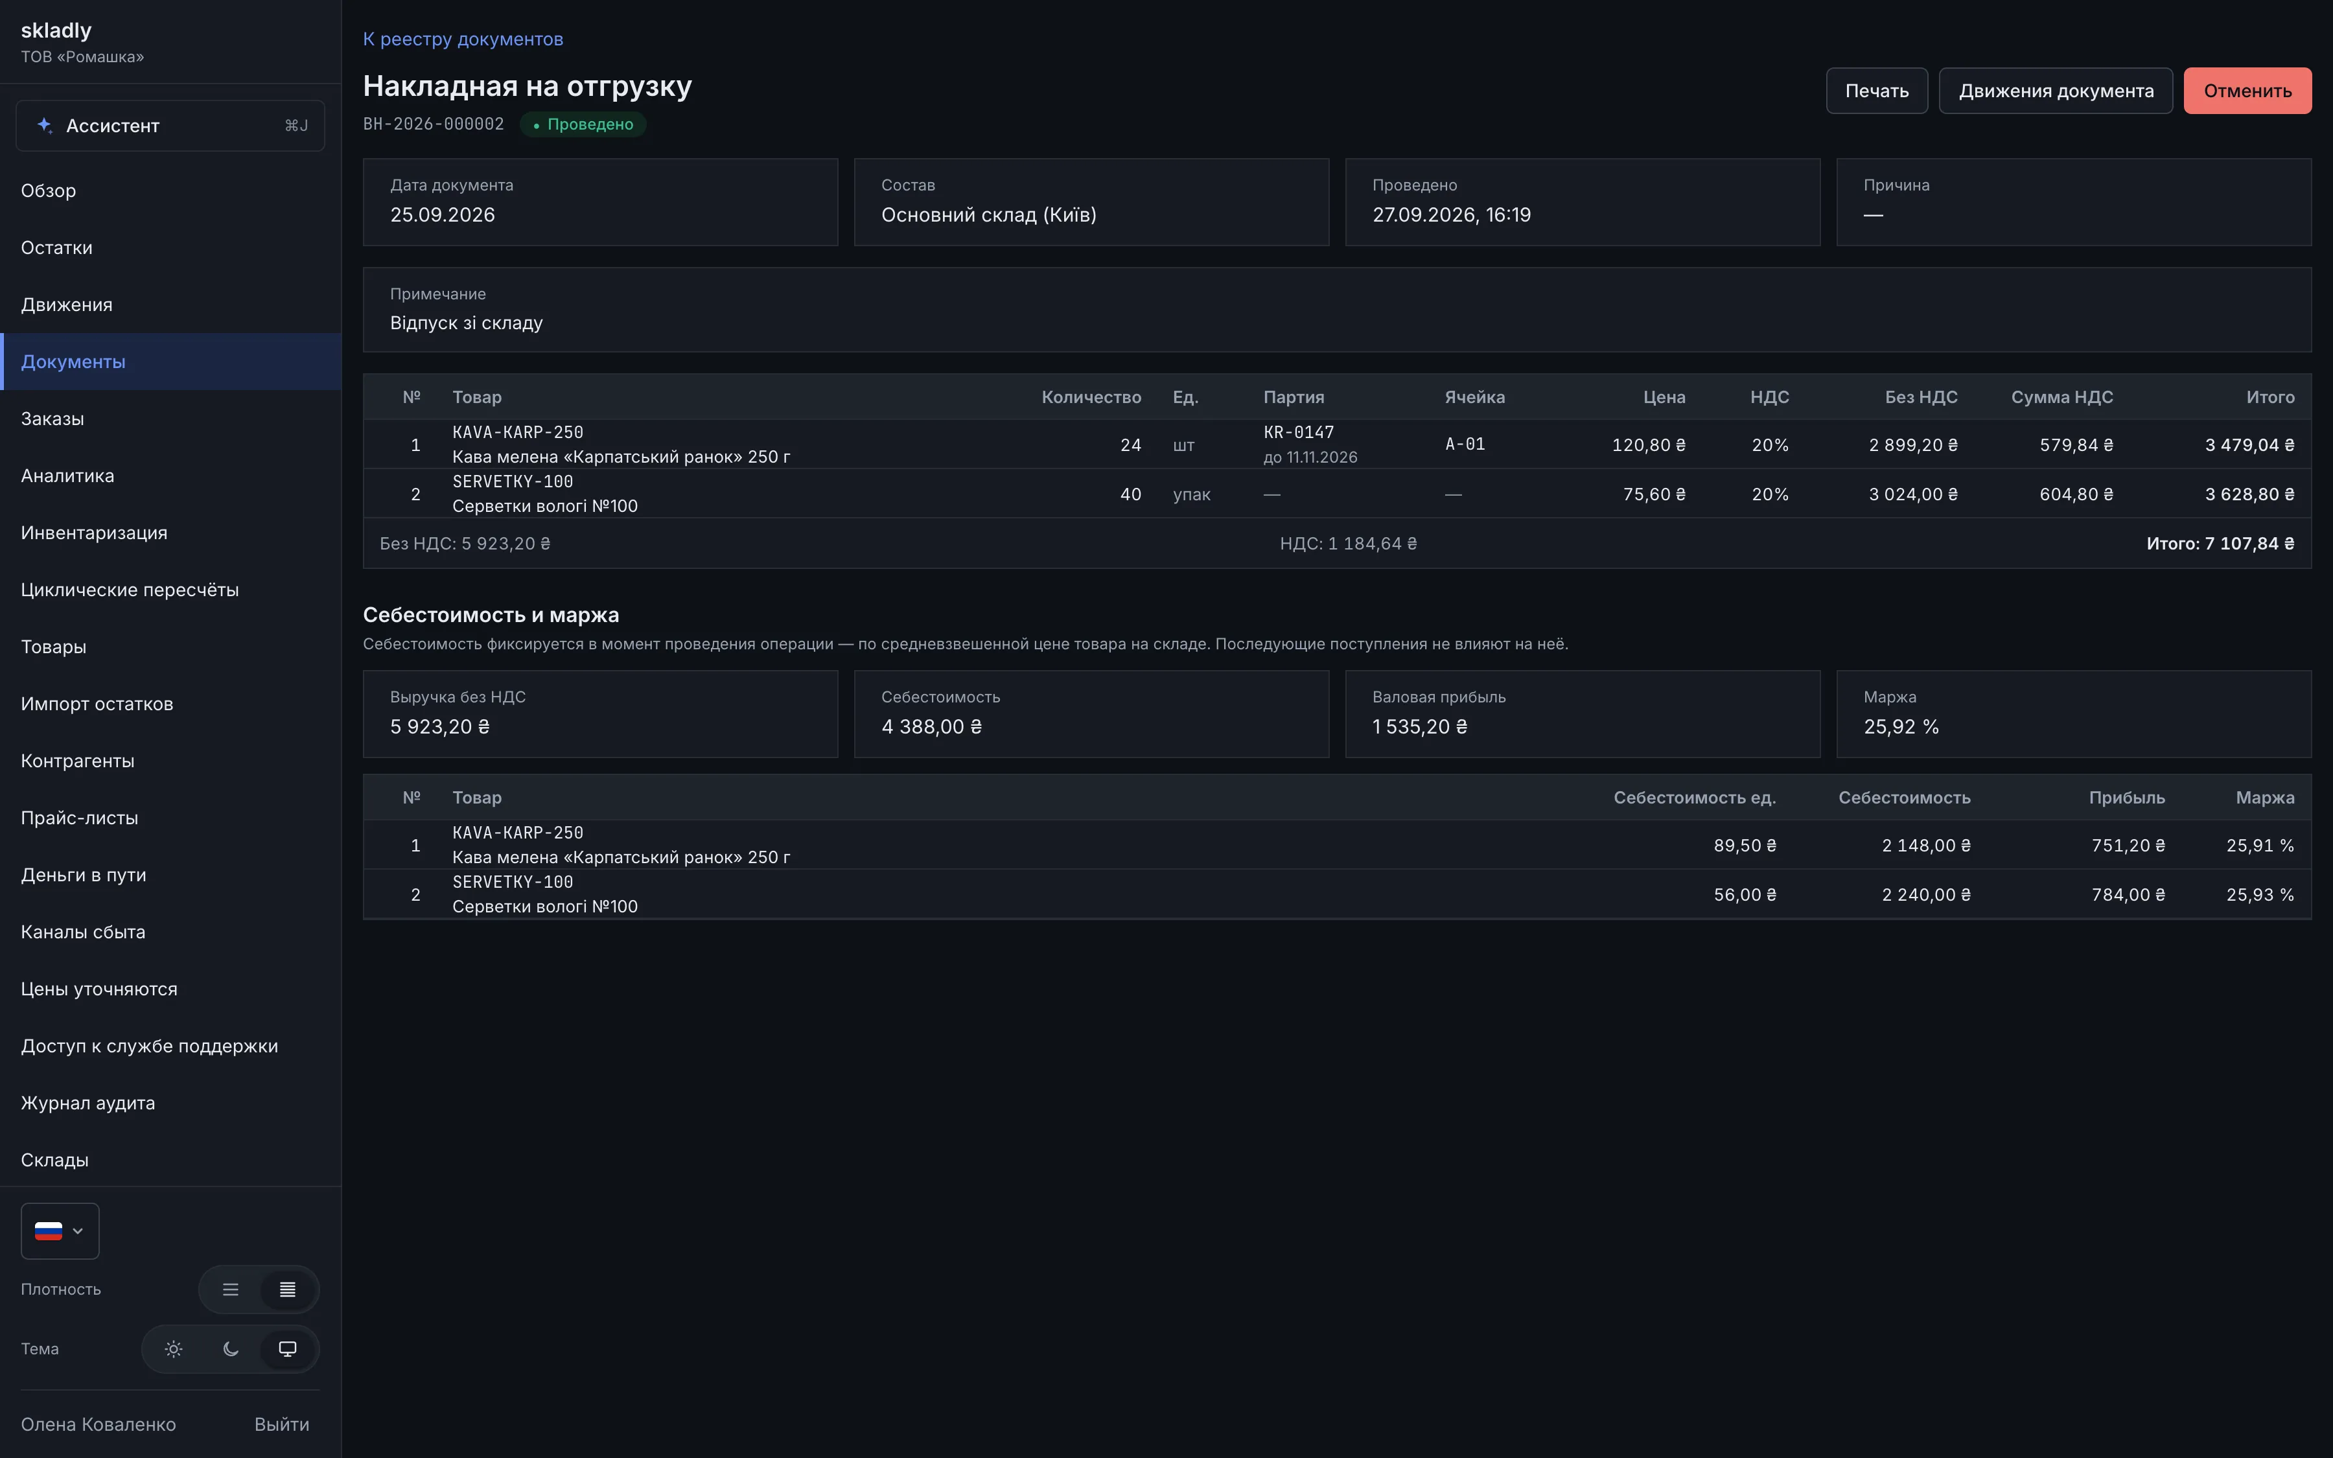
Task: Click total Итого: 7 107,84 ₴
Action: click(x=2219, y=543)
